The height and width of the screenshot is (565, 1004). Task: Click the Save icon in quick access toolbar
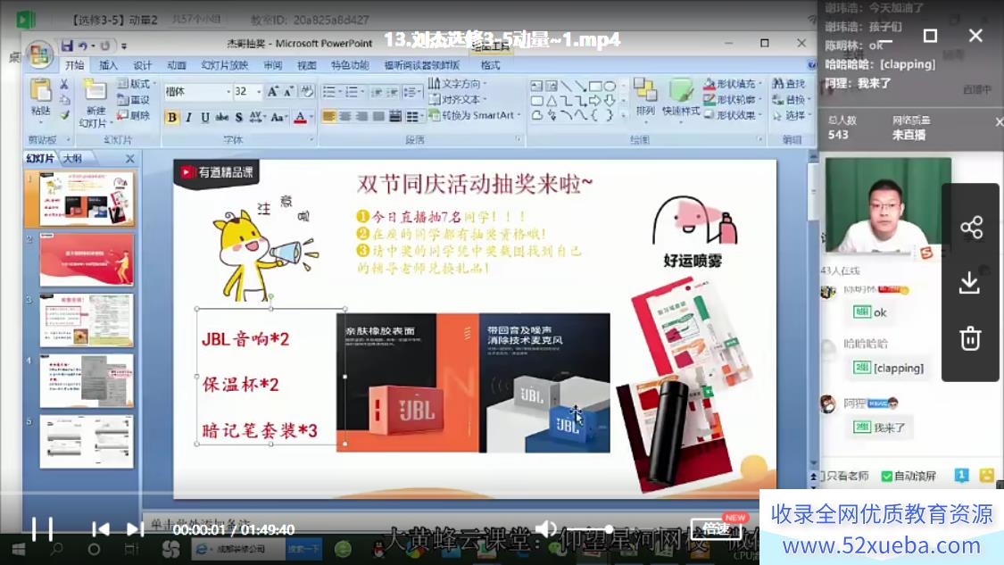click(x=67, y=46)
